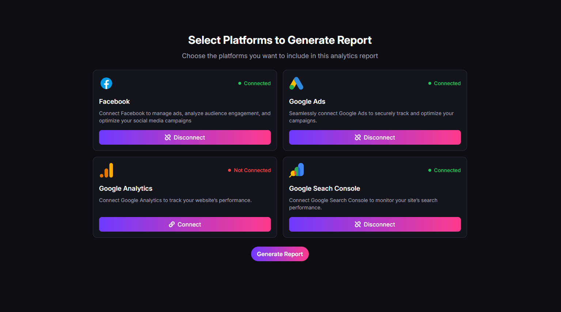
Task: Click the green Connected status dot on Facebook
Action: pos(240,83)
